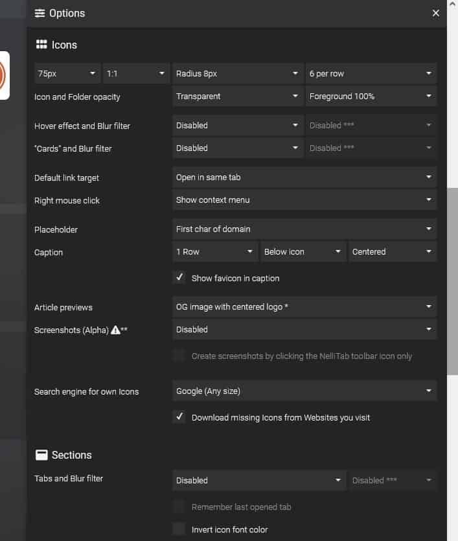458x541 pixels.
Task: Click the vertical scrollbar thumb
Action: (452, 281)
